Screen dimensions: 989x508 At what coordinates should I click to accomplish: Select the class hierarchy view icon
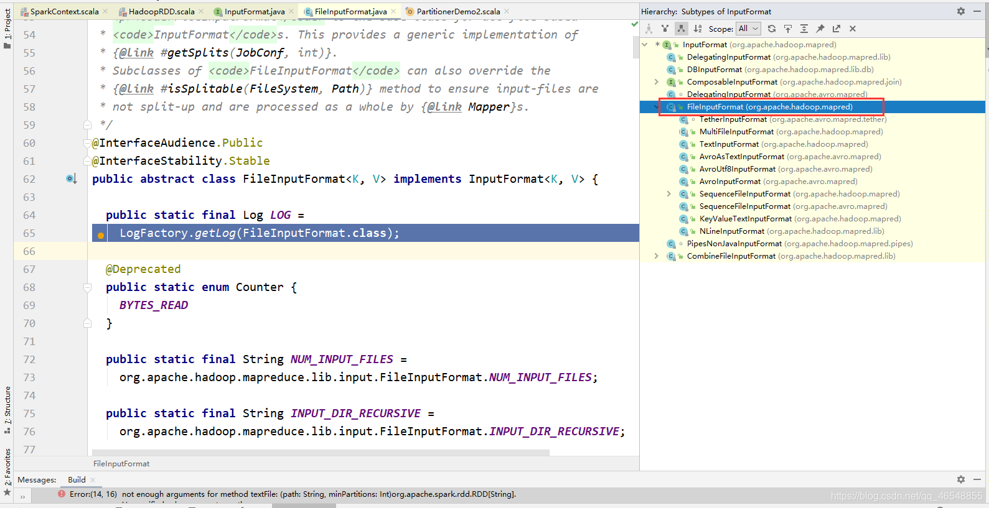point(649,29)
